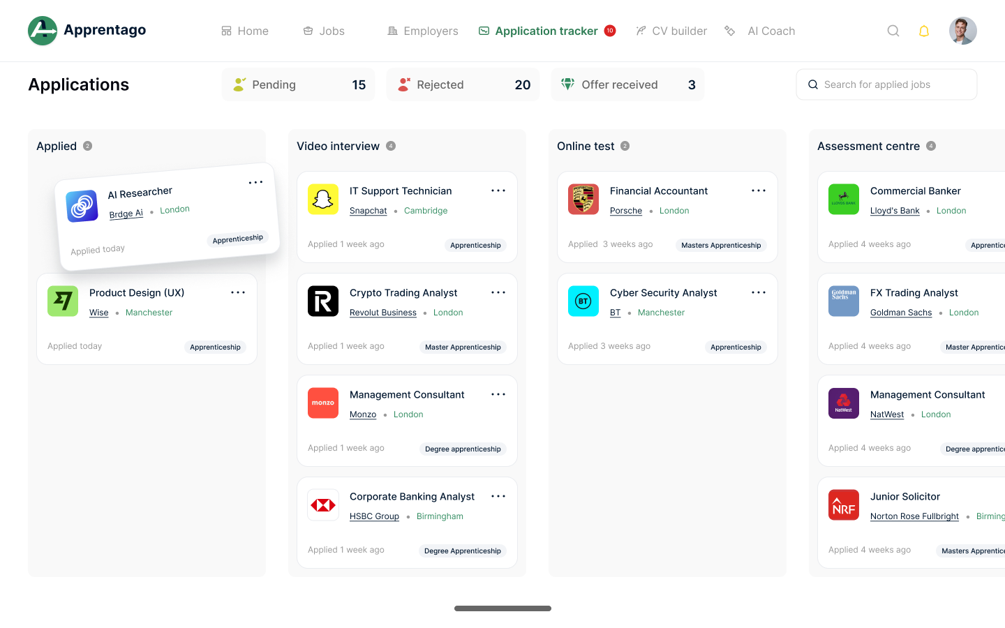Open the Monzo company link
1005x628 pixels.
(363, 414)
